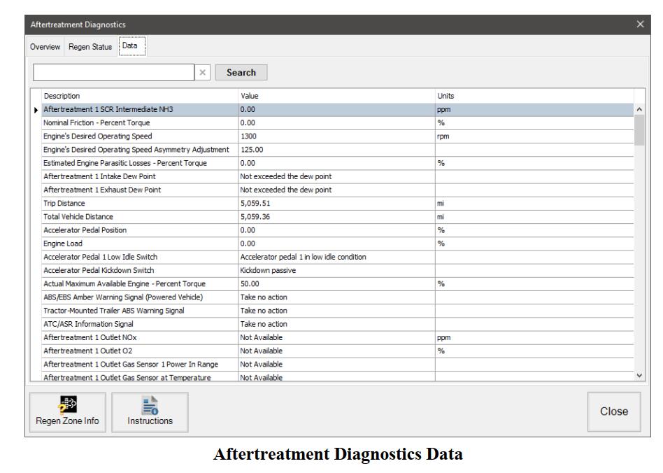This screenshot has height=473, width=663.
Task: Select the Accelerator Pedal Position row
Action: coord(337,230)
